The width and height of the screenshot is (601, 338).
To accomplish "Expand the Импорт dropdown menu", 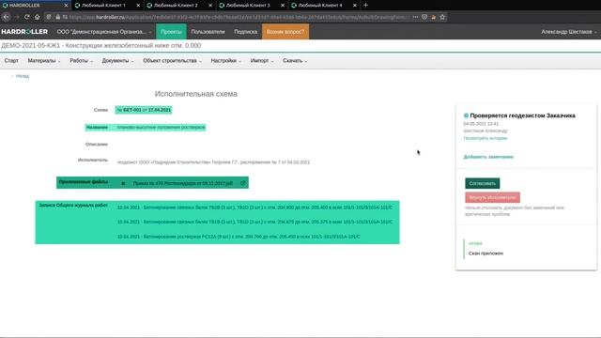I will pos(262,61).
